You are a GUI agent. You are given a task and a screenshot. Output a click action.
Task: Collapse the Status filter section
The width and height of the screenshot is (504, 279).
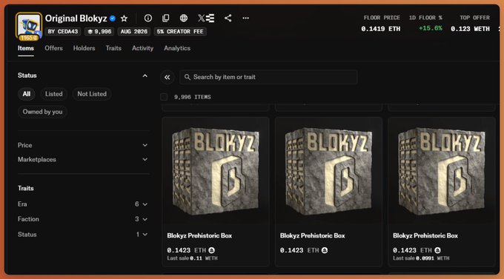145,75
